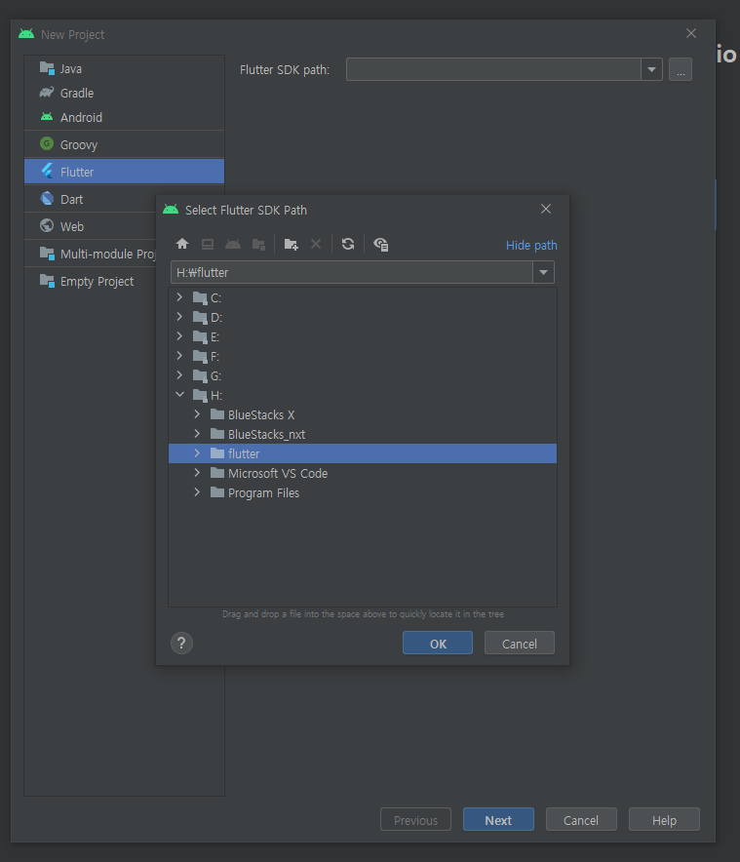The image size is (740, 862).
Task: Select Web project type
Action: pyautogui.click(x=91, y=226)
